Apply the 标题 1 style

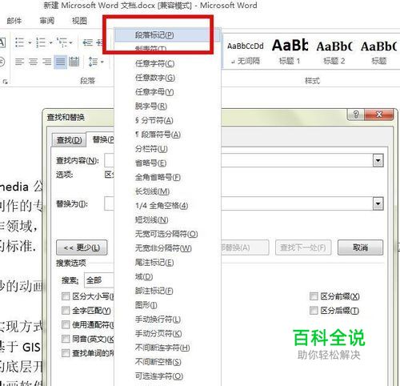pos(290,52)
